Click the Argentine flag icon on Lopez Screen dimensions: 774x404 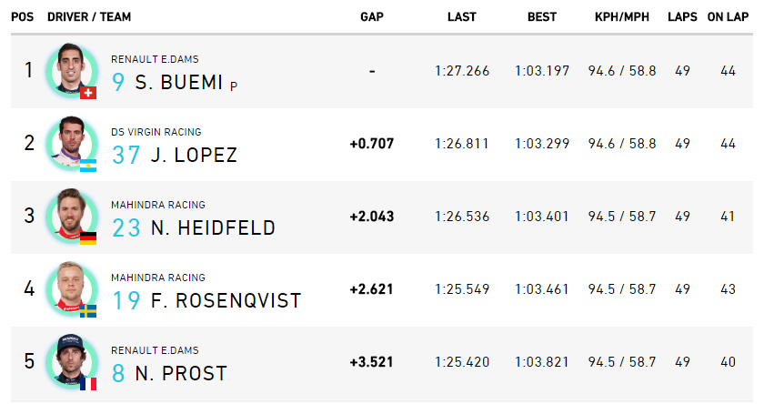click(x=88, y=166)
